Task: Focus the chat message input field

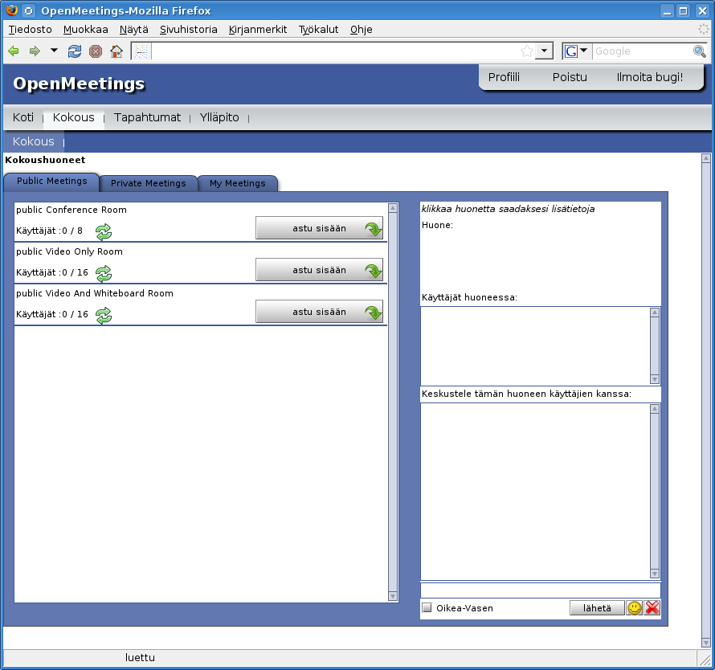Action: [541, 590]
